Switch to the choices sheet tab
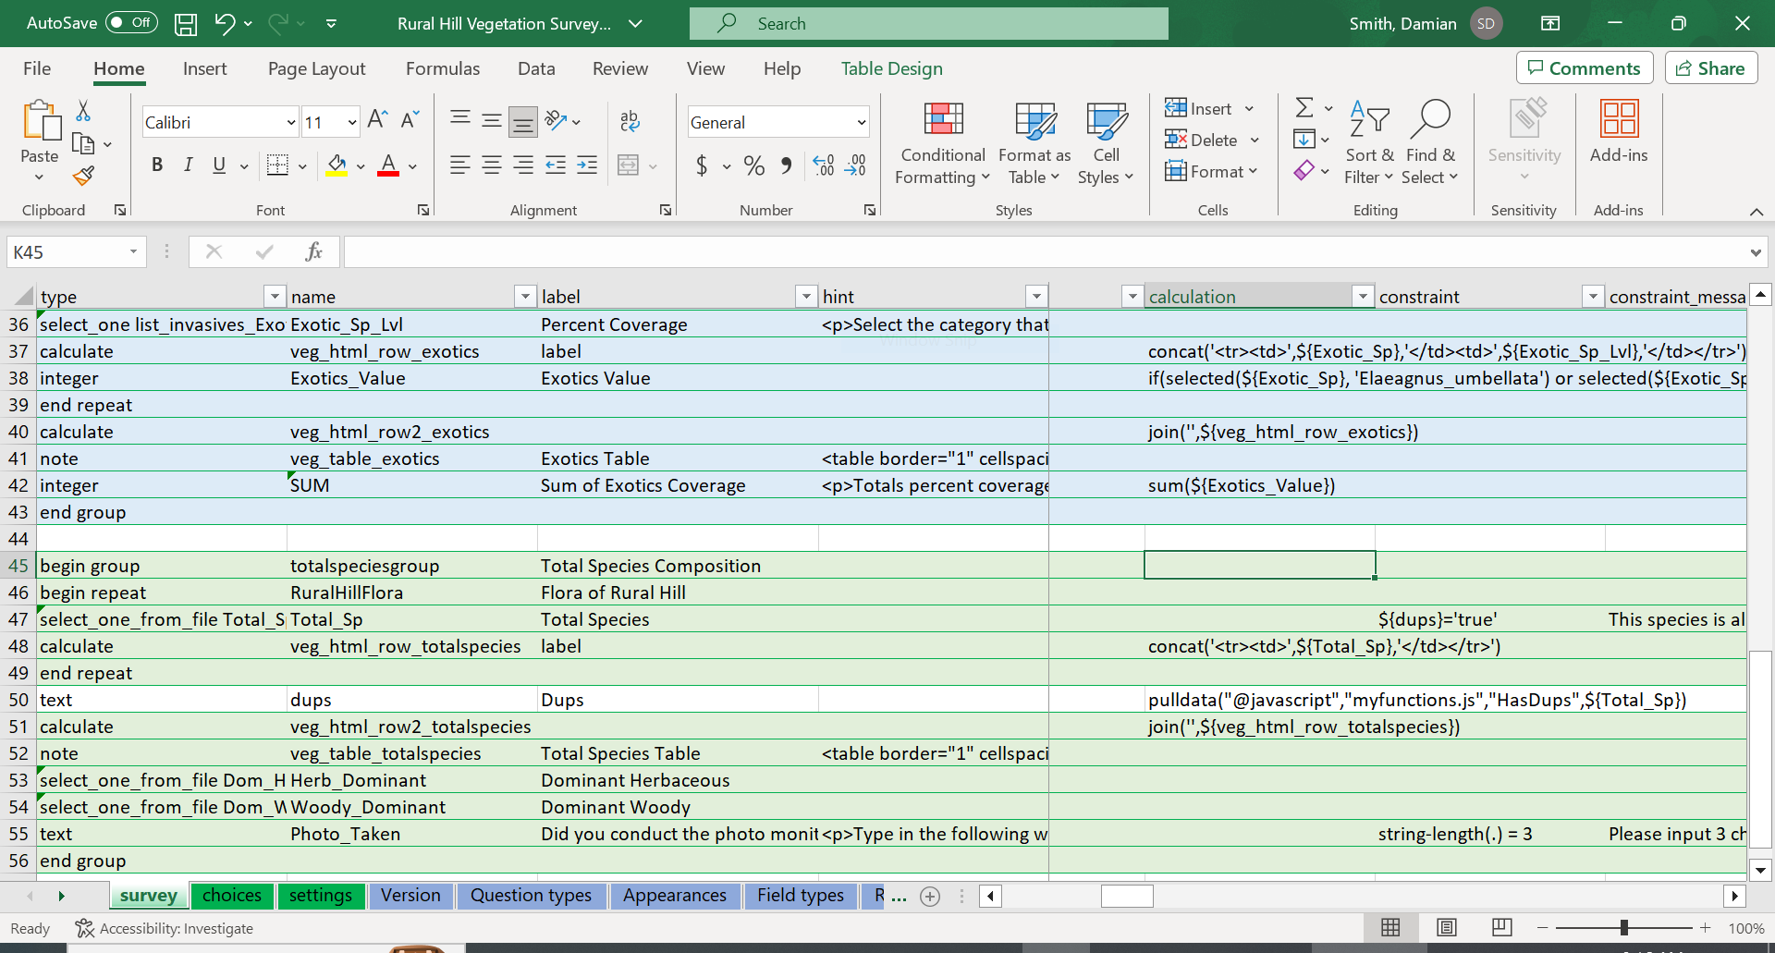1775x953 pixels. [231, 895]
